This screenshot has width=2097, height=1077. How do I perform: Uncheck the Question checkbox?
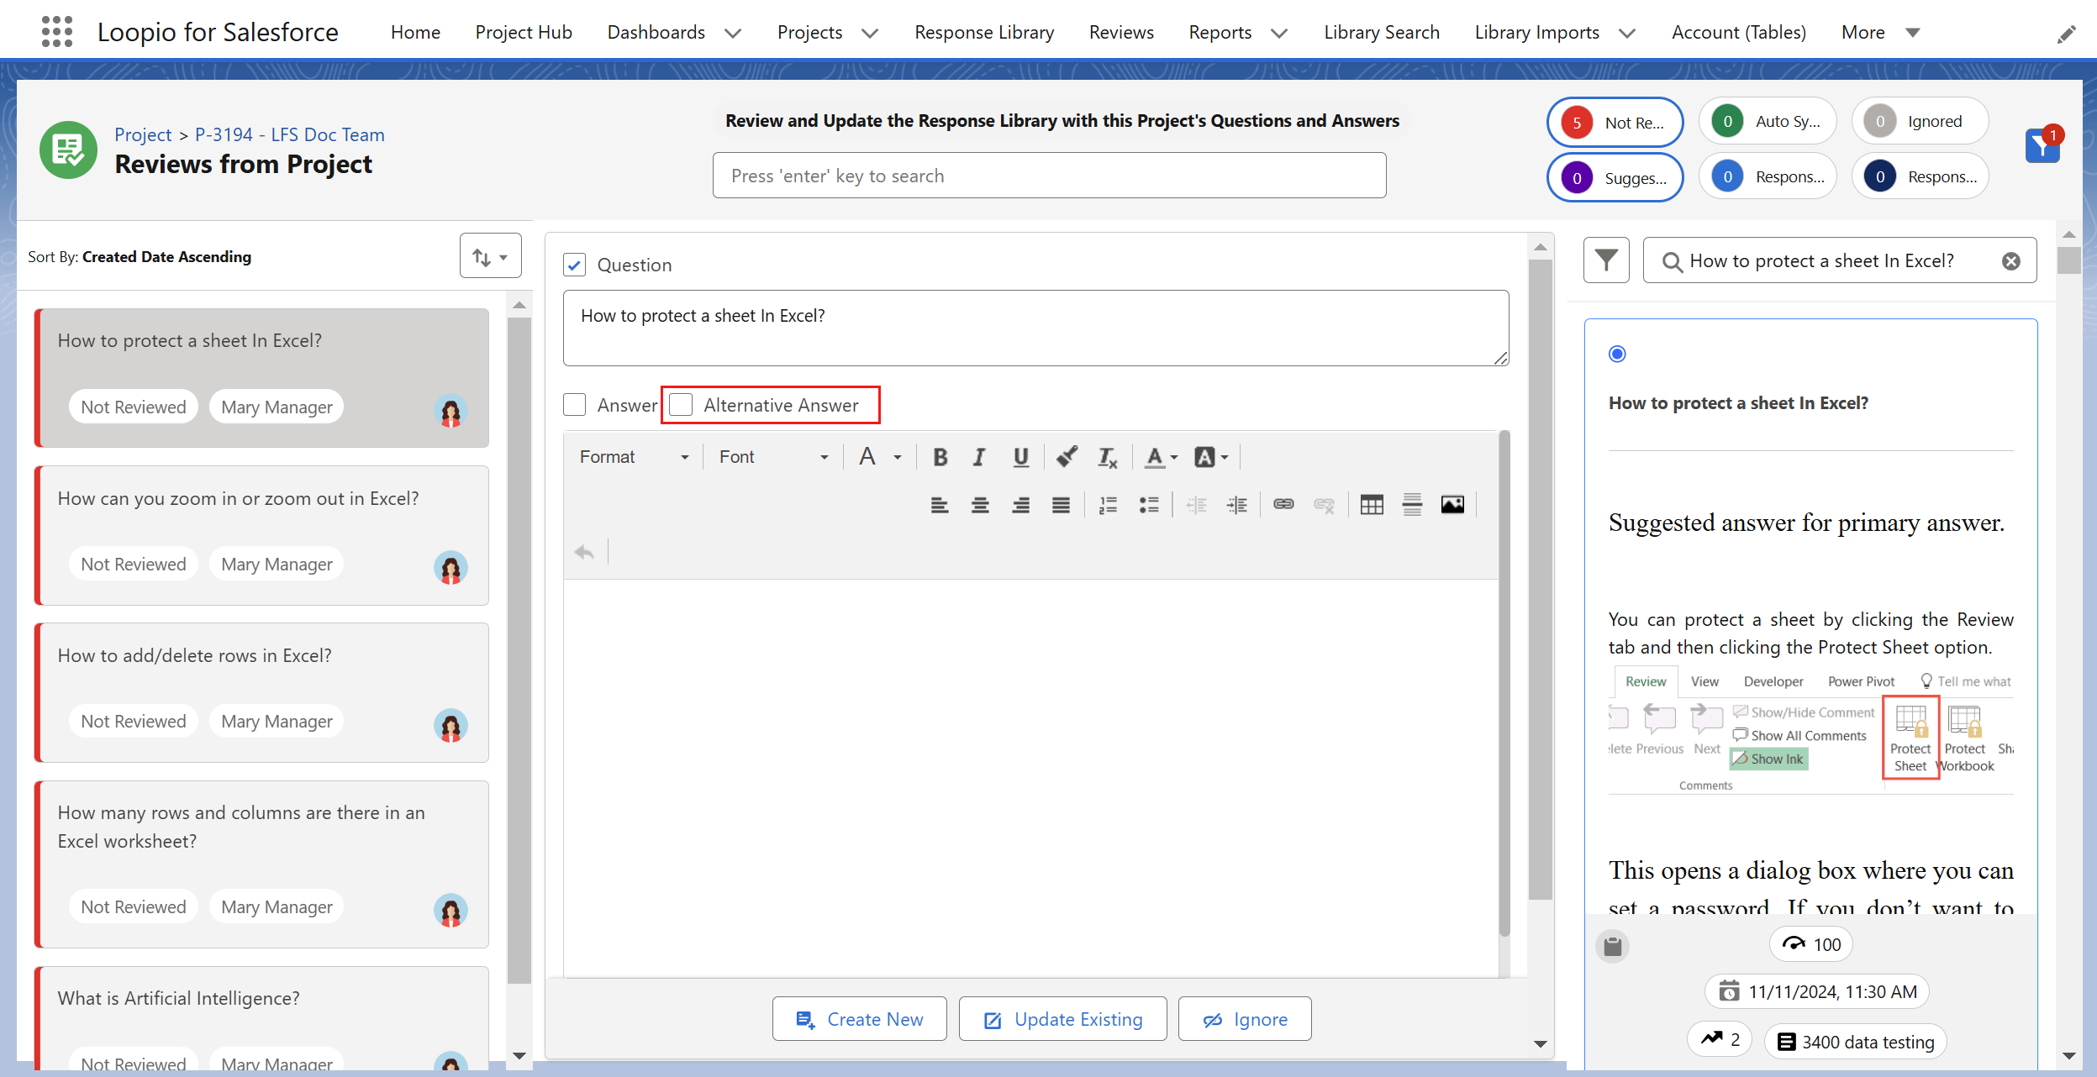(x=574, y=265)
